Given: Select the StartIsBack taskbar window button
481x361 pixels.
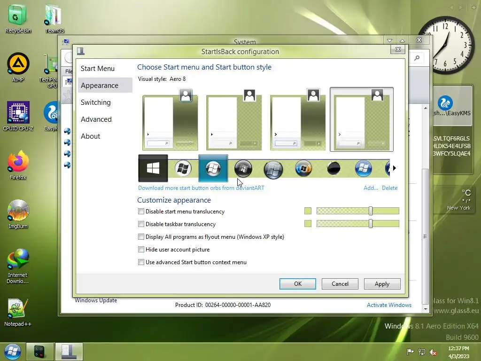Looking at the screenshot, I should pos(69,352).
